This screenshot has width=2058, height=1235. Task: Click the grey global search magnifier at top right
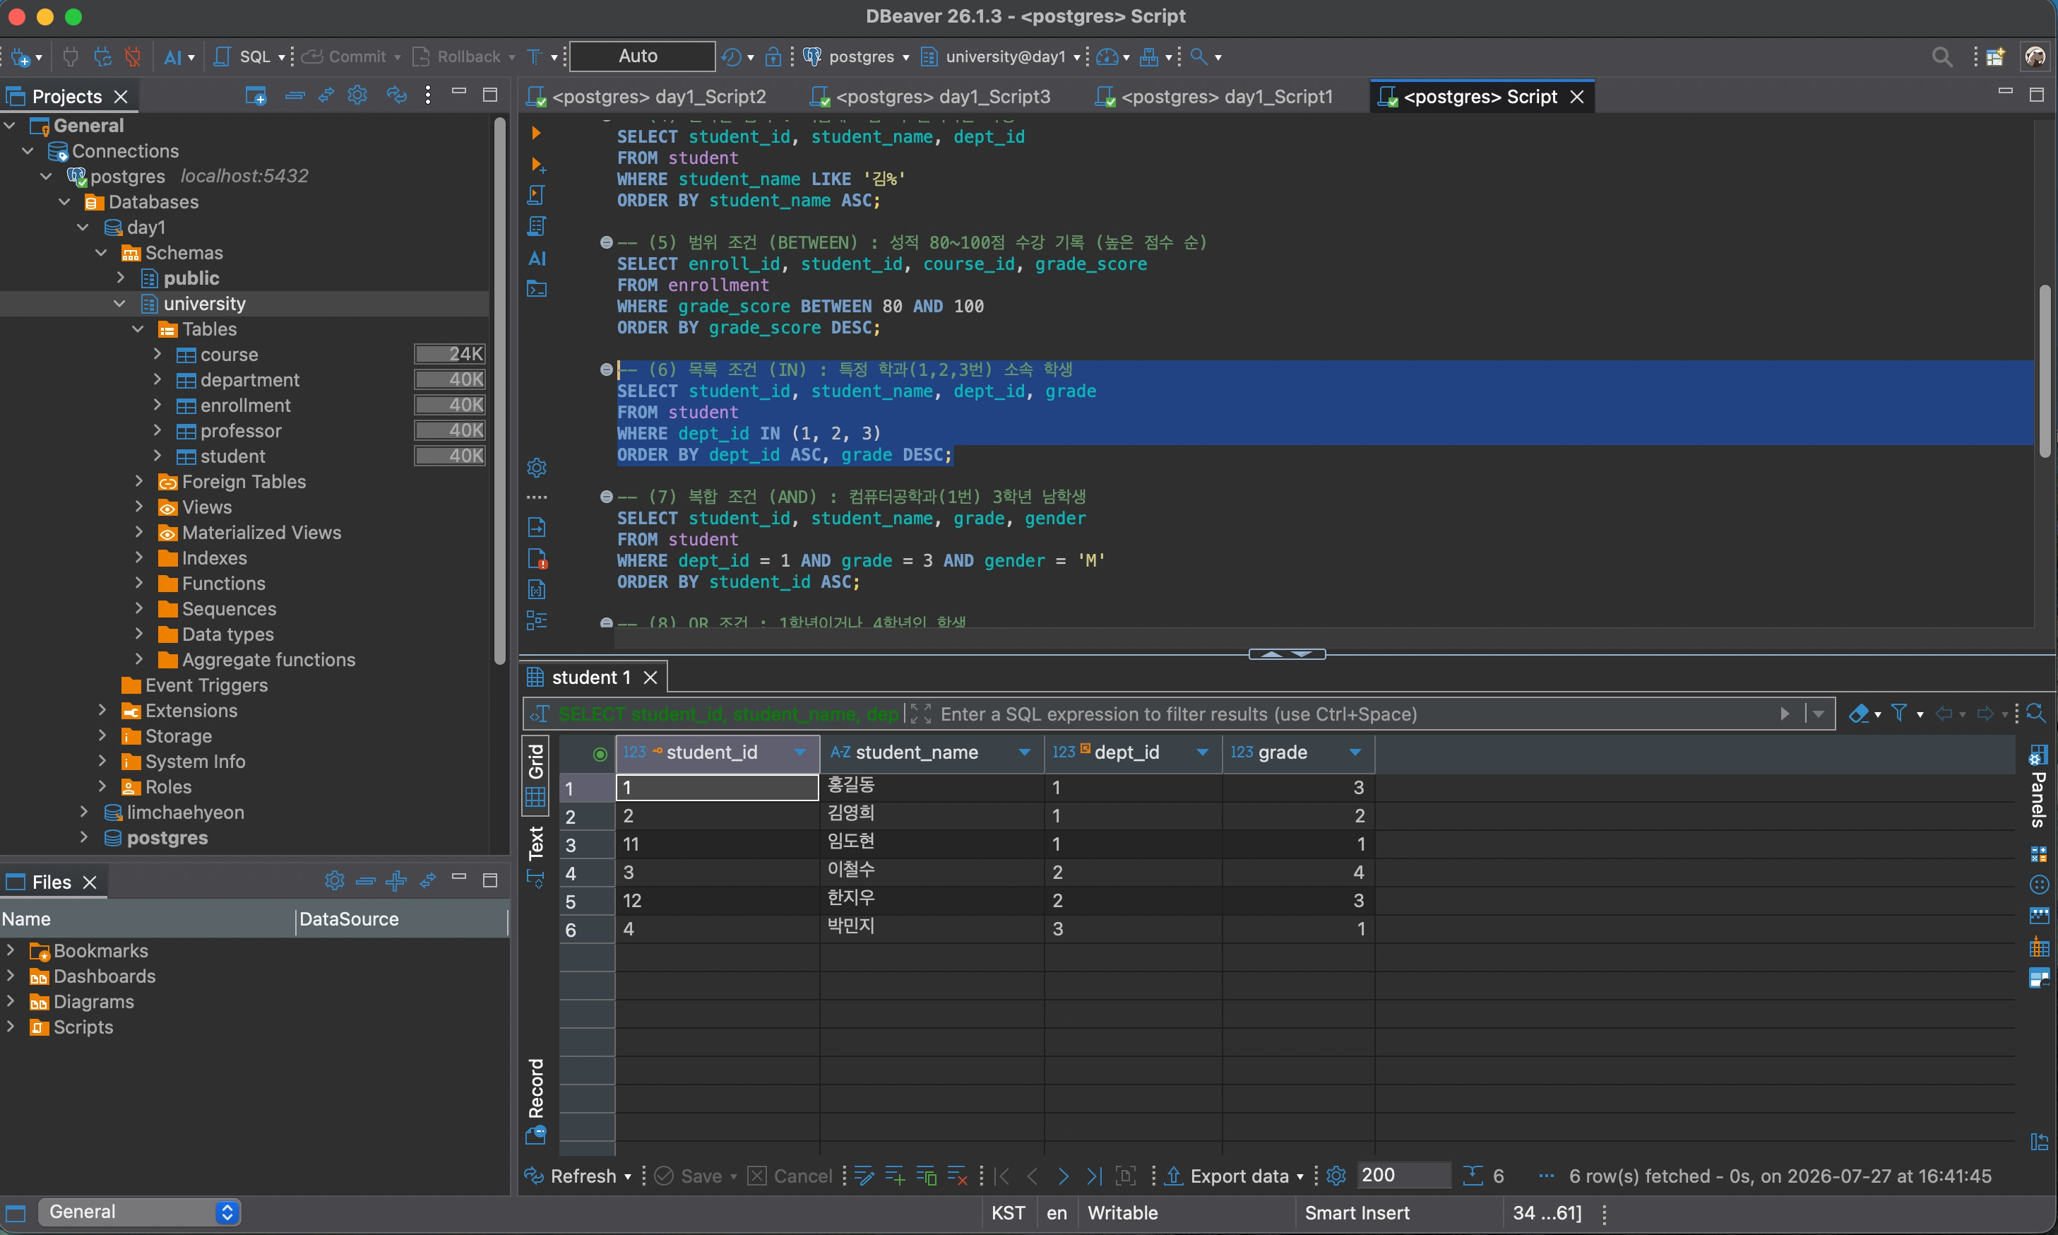(x=1941, y=57)
